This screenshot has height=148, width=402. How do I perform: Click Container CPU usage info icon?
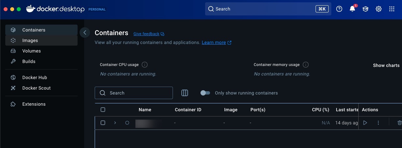pos(144,65)
